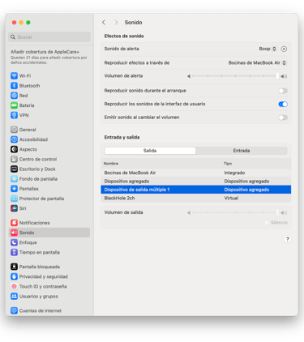Tick the Silencio mute checkbox

267,222
